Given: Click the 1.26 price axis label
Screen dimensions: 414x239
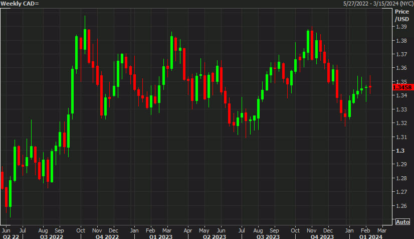Looking at the screenshot, I should click(401, 206).
